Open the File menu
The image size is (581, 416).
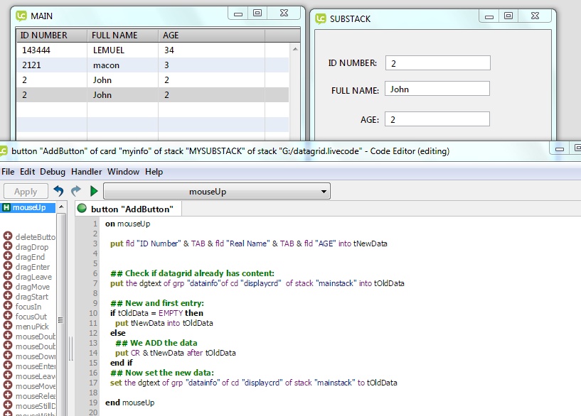click(x=8, y=172)
